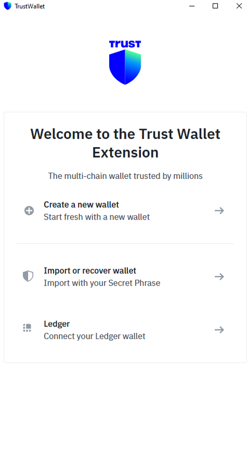
Task: Click the multi-chain wallet tagline text
Action: 125,176
